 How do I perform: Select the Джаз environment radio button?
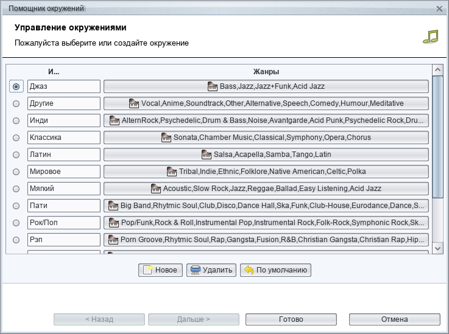(16, 86)
